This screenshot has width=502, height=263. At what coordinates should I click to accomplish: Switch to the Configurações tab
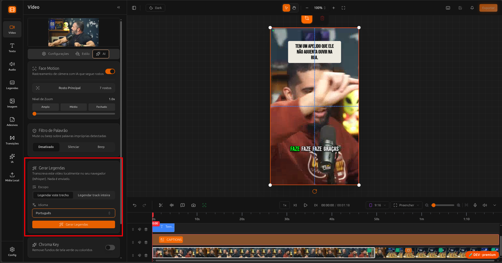point(55,54)
